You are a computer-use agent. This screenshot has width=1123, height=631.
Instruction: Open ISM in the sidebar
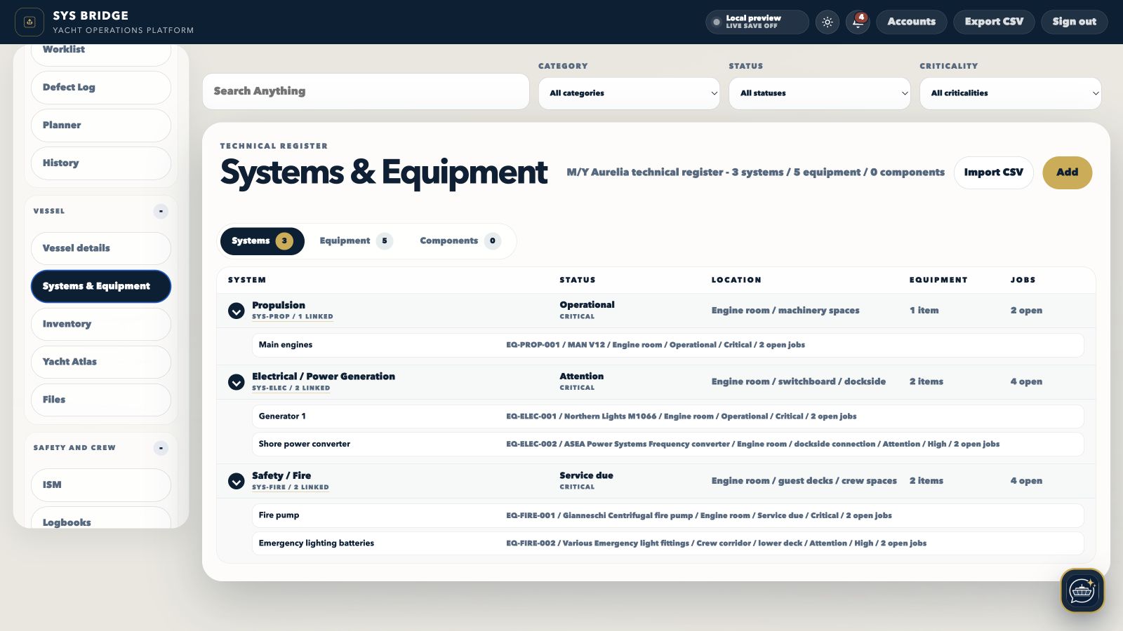[101, 485]
